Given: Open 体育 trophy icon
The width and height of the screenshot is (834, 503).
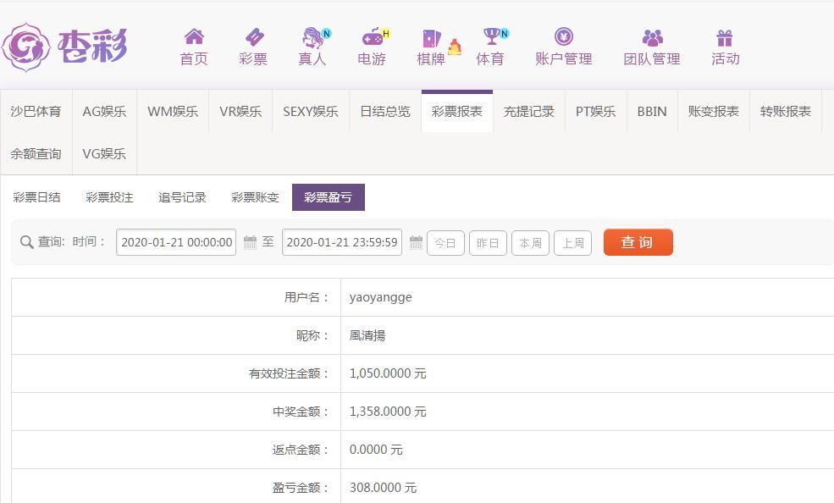Looking at the screenshot, I should tap(491, 36).
